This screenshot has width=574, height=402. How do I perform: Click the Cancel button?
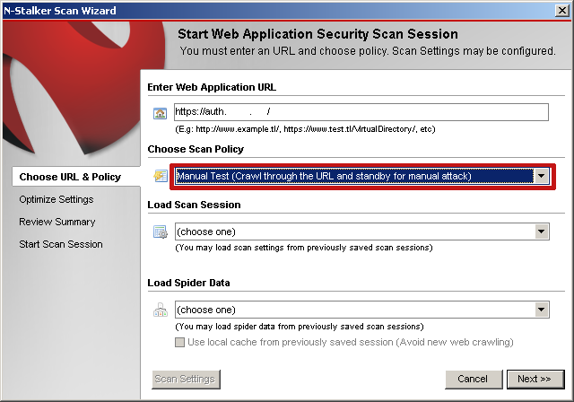[474, 380]
